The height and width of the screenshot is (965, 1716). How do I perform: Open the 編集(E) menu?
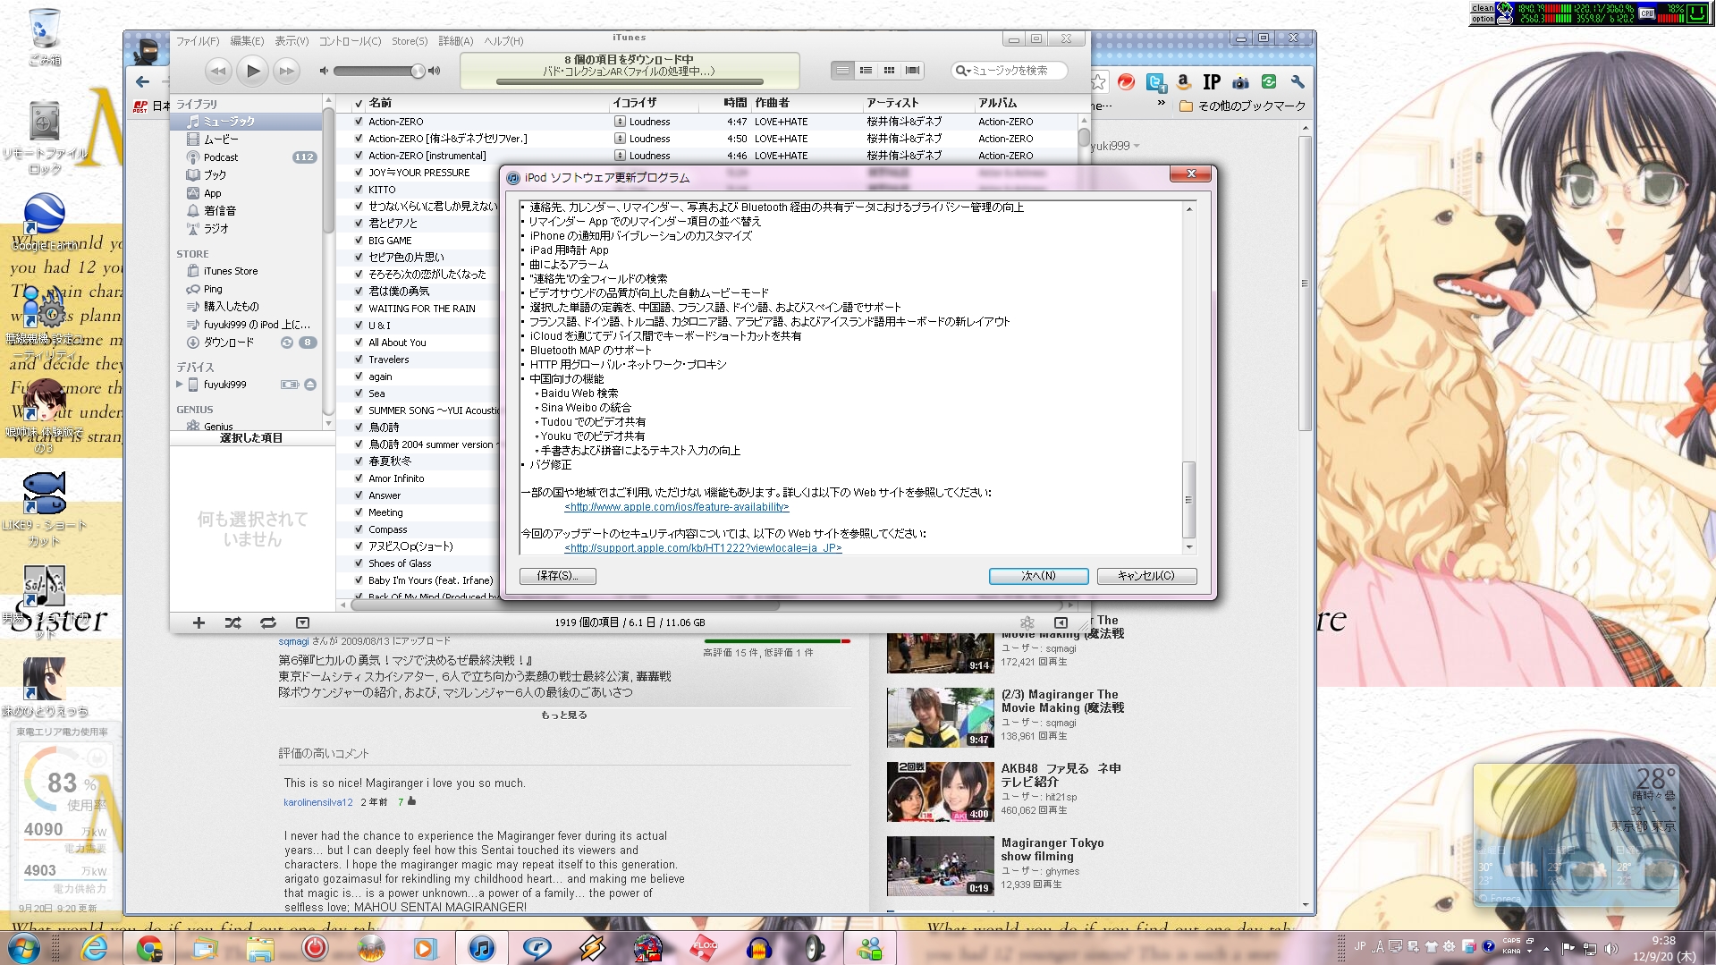[x=247, y=41]
